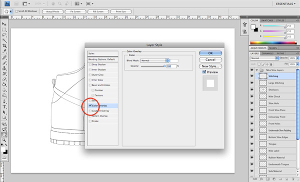Click the Color Overlay color swatch

[174, 61]
